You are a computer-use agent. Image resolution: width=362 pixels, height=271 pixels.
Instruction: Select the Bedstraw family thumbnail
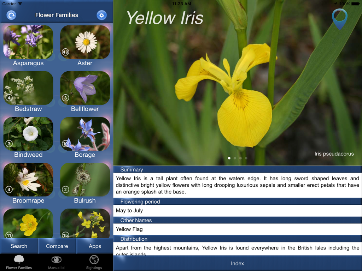(28, 88)
